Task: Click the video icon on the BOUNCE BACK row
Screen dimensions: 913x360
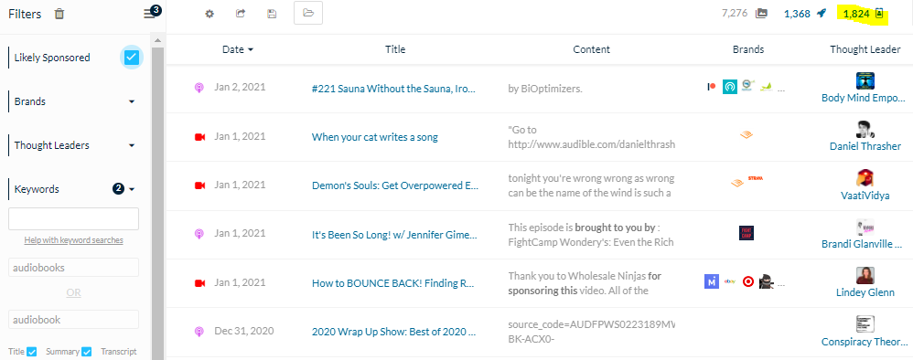Action: tap(199, 283)
